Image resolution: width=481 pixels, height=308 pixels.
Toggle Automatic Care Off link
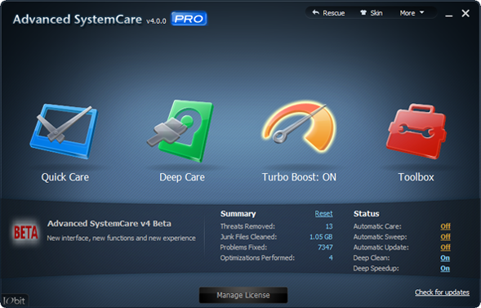[445, 226]
